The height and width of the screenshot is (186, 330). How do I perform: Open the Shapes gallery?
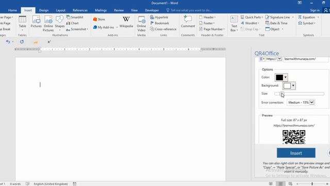click(60, 23)
